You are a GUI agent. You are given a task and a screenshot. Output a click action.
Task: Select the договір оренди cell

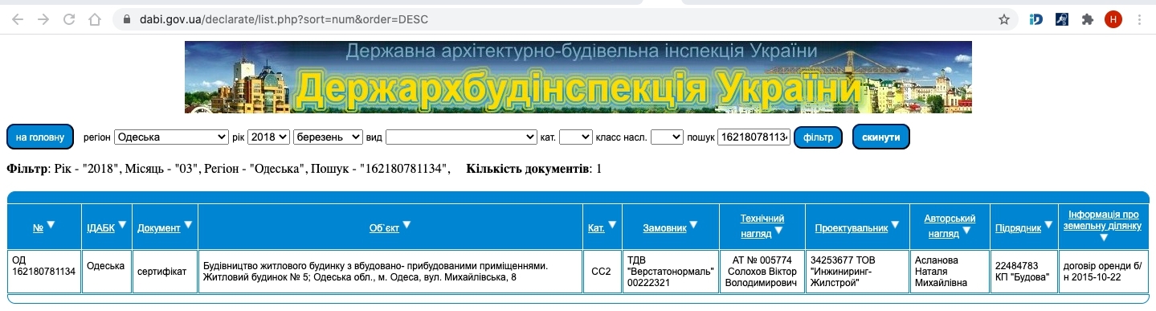1104,272
